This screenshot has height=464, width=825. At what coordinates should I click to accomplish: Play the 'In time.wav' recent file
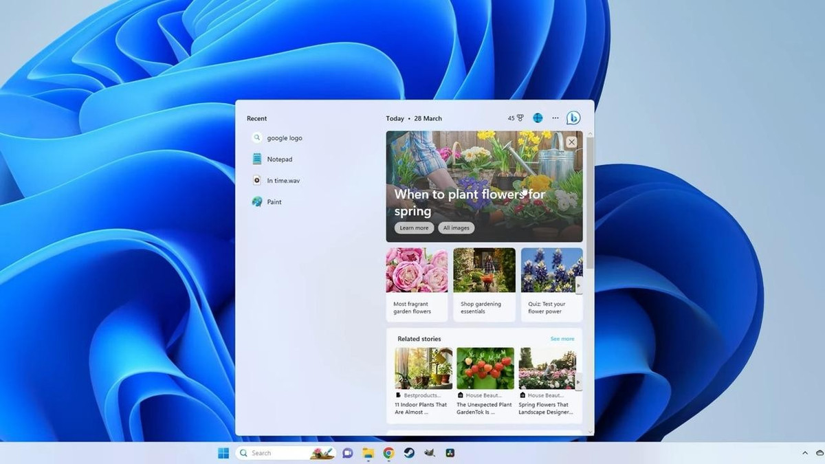point(282,180)
